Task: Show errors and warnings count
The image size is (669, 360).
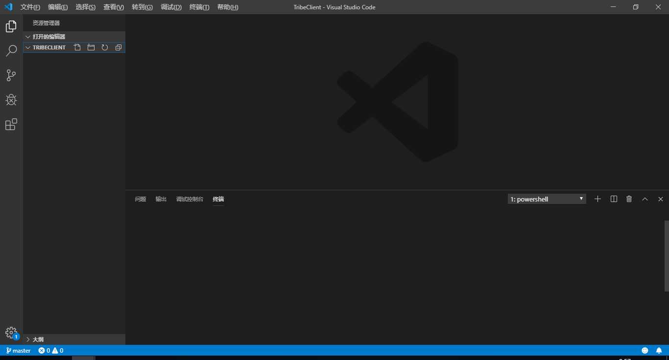Action: pos(51,350)
